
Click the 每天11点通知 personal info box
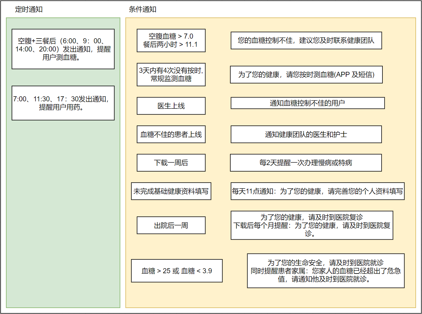[x=318, y=191]
